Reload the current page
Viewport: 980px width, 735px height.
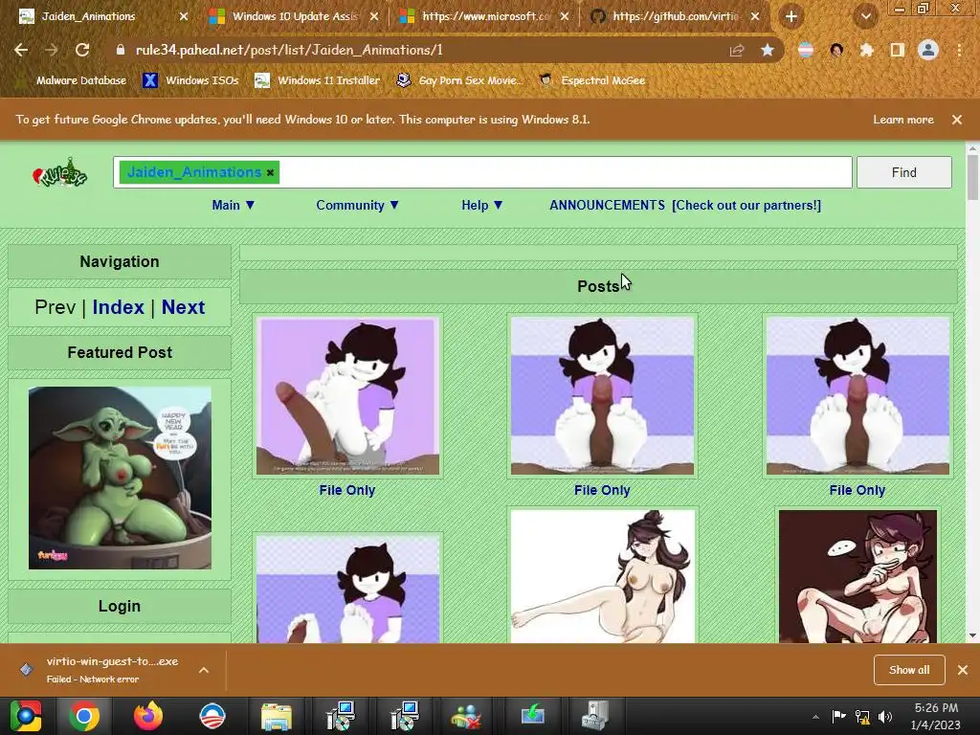82,50
